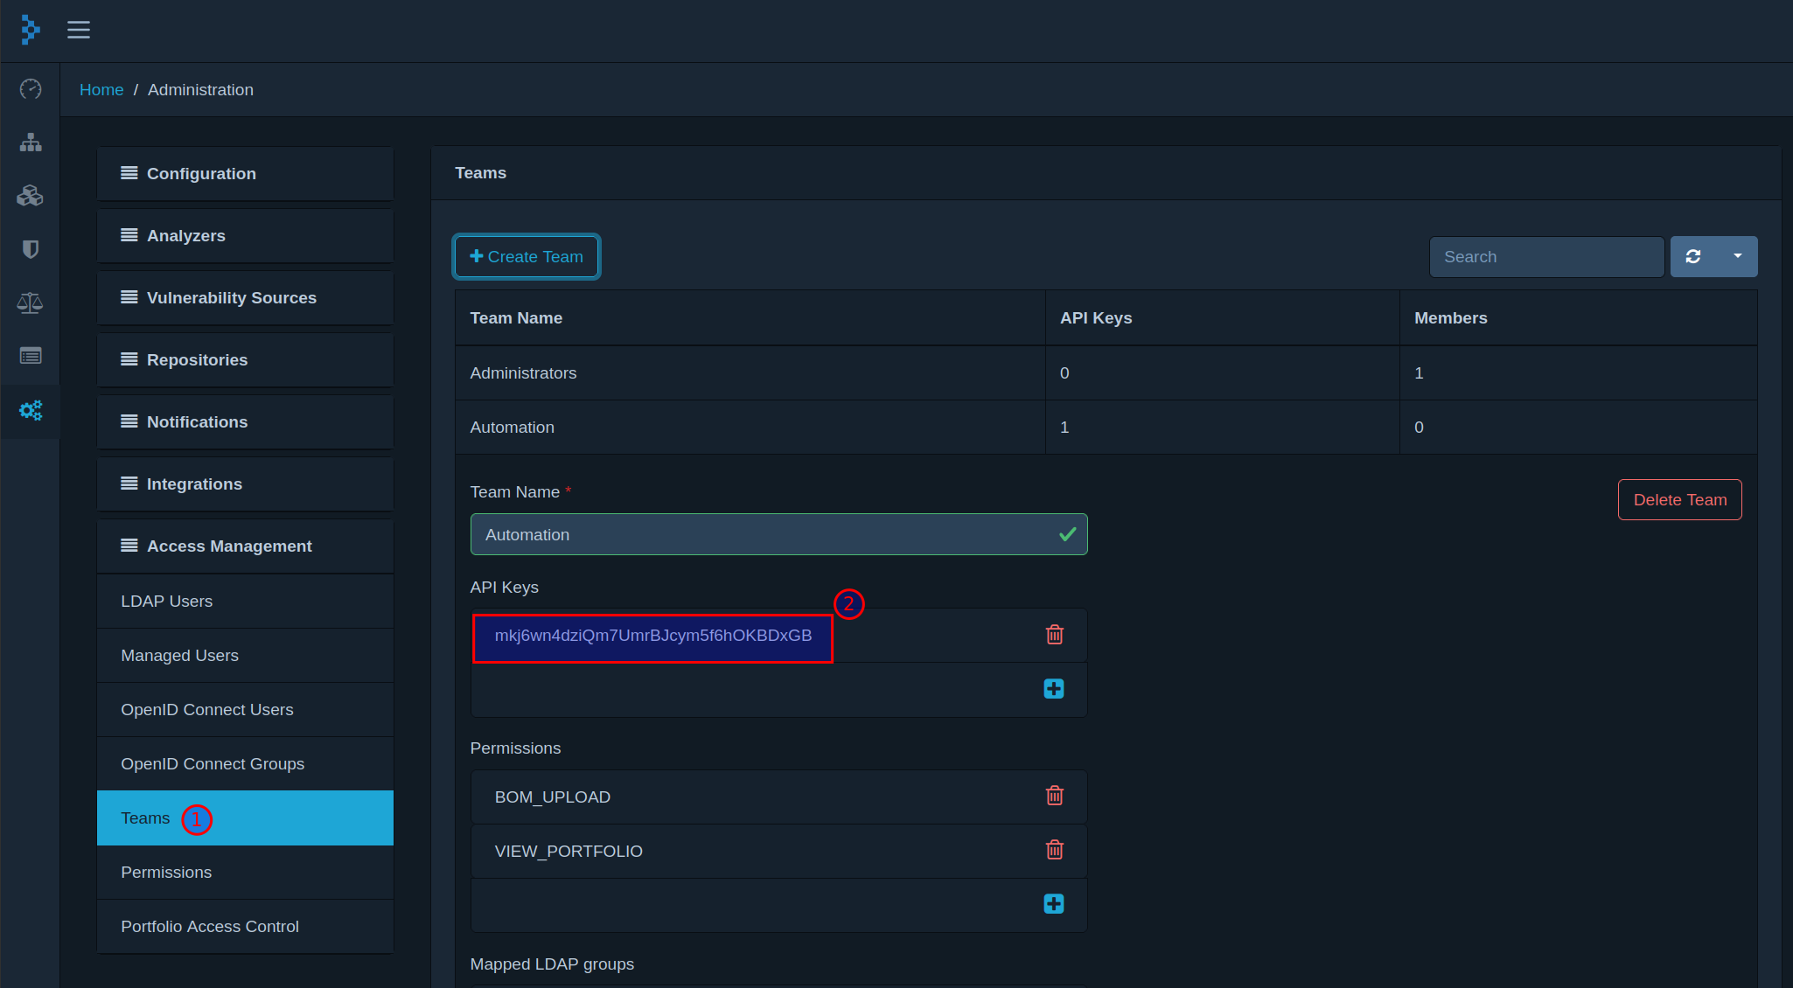Click the refresh icon next to search bar
The height and width of the screenshot is (988, 1793).
1693,255
